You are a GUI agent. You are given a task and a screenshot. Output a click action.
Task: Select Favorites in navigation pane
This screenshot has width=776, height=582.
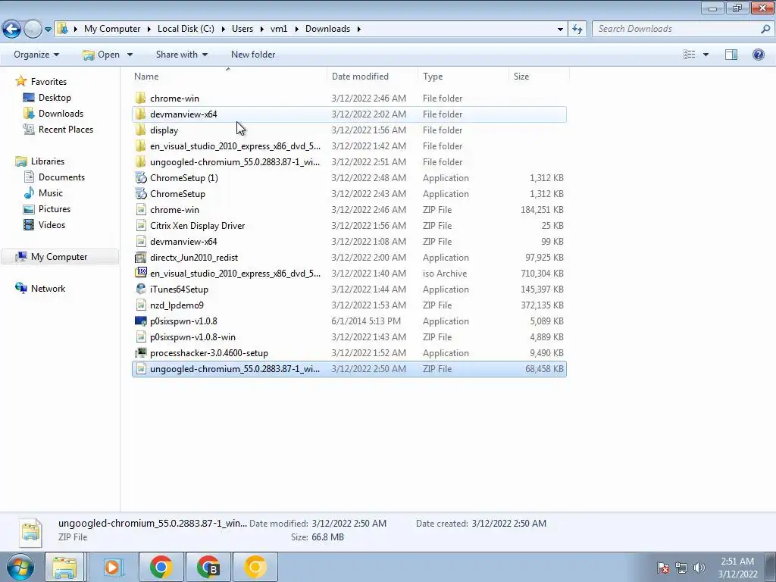[48, 82]
